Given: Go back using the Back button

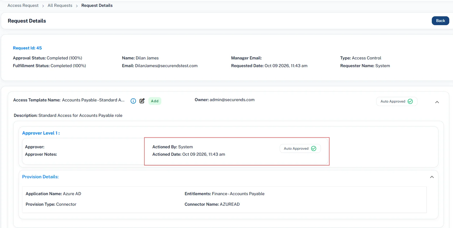Looking at the screenshot, I should [440, 21].
